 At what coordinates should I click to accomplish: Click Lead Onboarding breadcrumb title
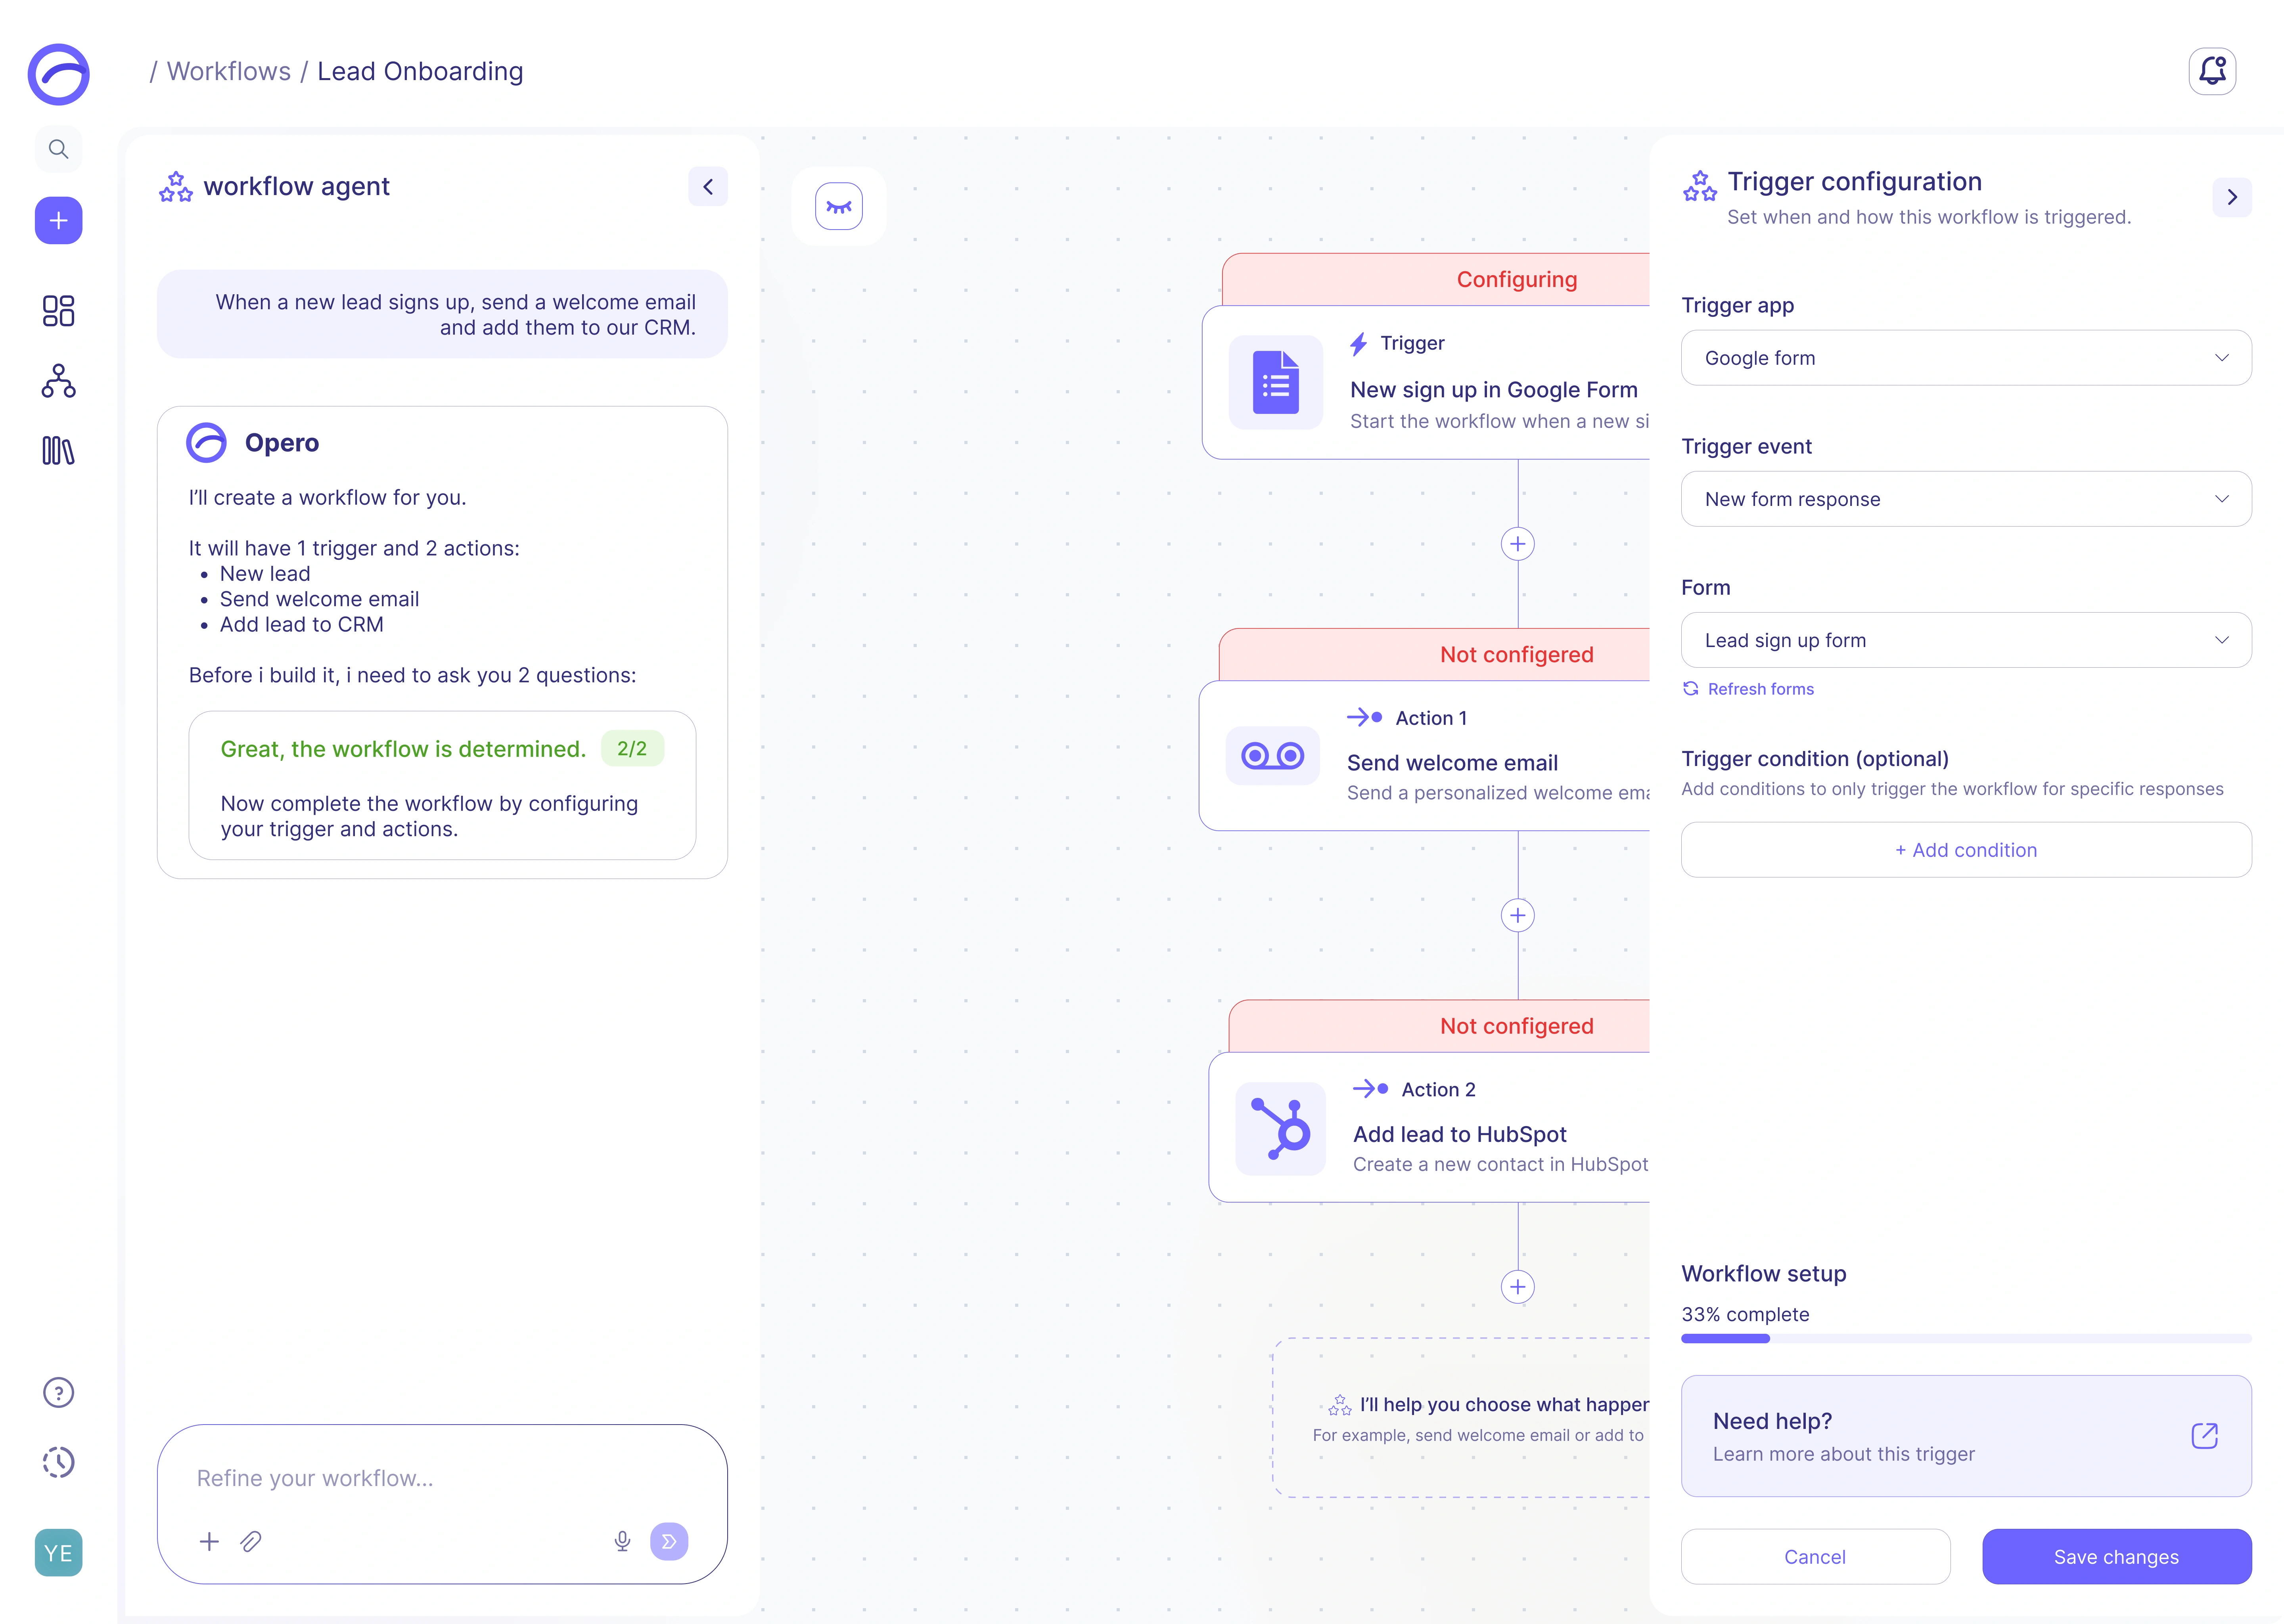click(420, 72)
